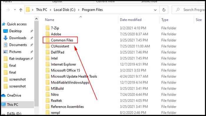Open the Common Files folder icon
Image resolution: width=206 pixels, height=116 pixels.
tap(48, 40)
